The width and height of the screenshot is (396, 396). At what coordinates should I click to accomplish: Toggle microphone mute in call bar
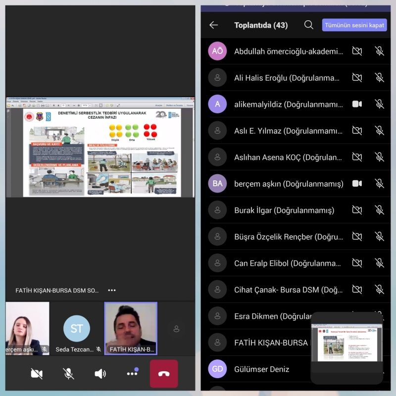point(69,374)
